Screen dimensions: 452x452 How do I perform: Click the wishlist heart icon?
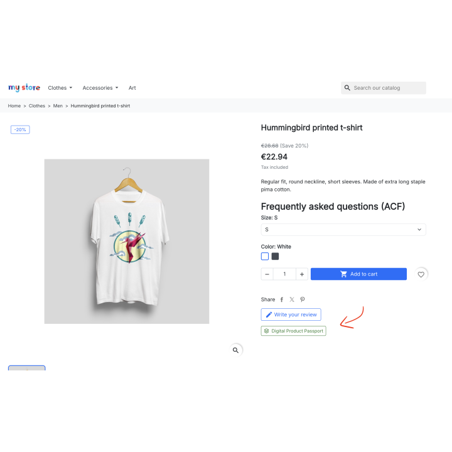pos(421,274)
